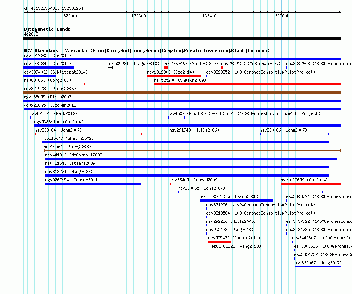Open the nsv1032035 (Coe2014) variant label
This screenshot has height=294, width=352.
tap(47, 64)
